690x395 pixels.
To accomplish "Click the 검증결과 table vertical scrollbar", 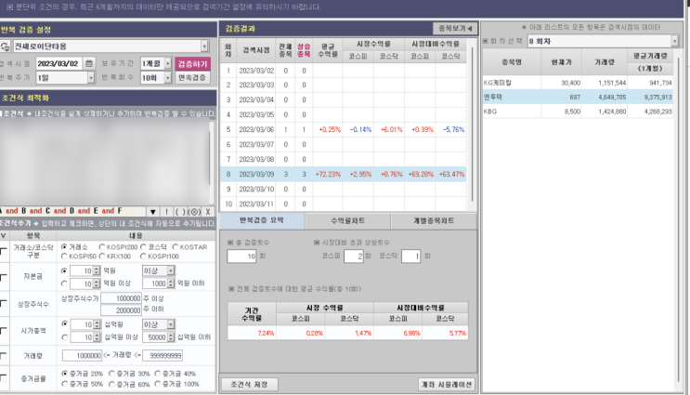I will (x=473, y=124).
